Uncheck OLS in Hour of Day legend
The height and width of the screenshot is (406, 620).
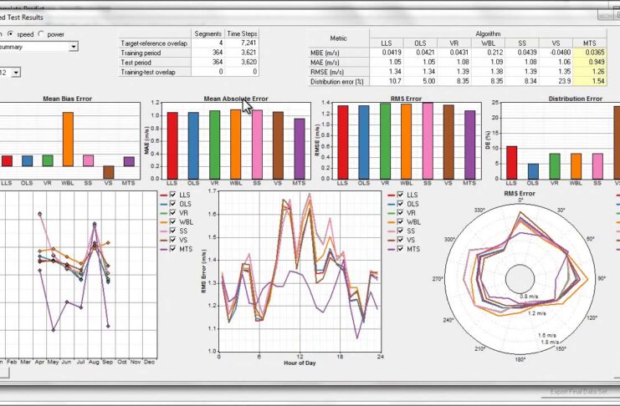(402, 204)
